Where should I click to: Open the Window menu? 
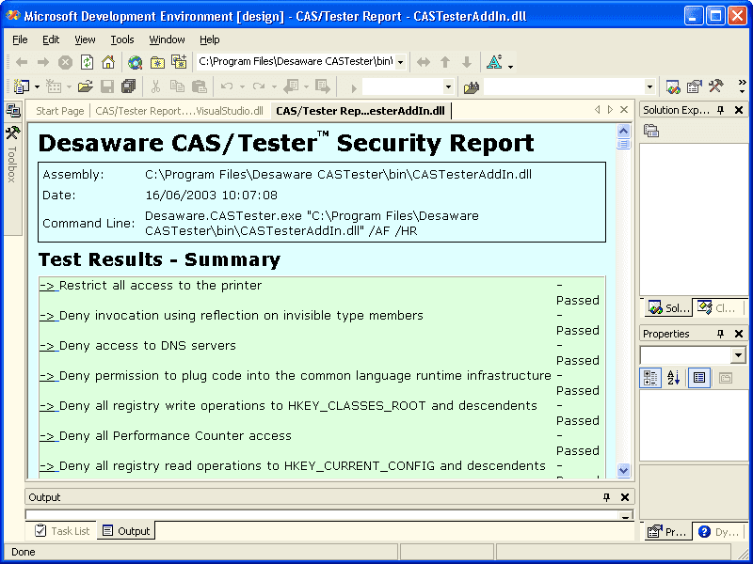(x=167, y=39)
